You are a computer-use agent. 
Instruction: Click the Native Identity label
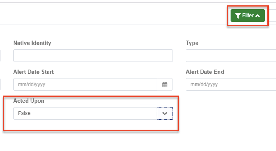pos(32,43)
